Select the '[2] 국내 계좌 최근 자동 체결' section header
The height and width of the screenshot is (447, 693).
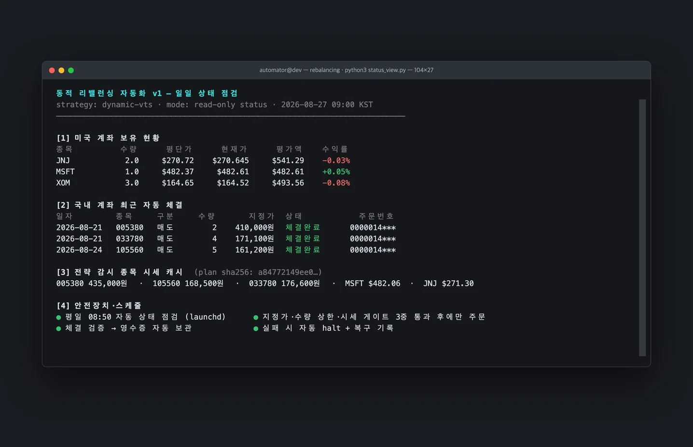[x=119, y=205]
